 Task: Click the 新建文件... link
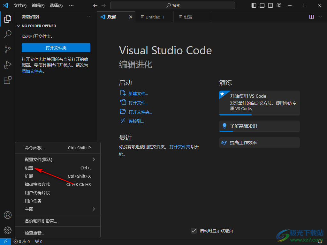pos(138,93)
